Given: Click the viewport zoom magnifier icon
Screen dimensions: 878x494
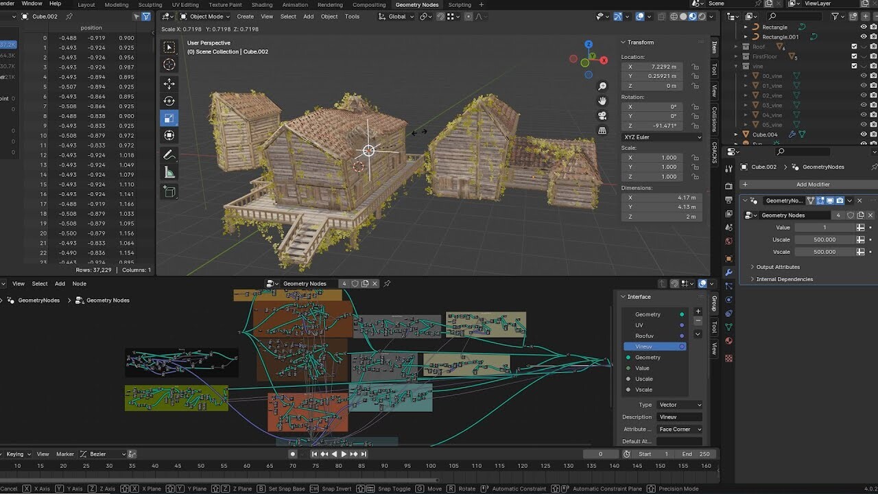Looking at the screenshot, I should 602,85.
